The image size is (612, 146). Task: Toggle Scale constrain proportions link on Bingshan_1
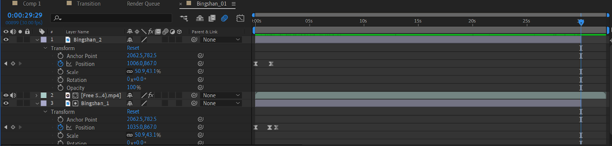pos(130,135)
